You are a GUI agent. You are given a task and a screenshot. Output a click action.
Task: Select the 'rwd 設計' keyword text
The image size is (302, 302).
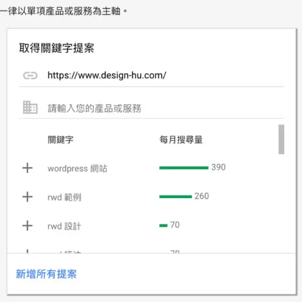click(65, 226)
